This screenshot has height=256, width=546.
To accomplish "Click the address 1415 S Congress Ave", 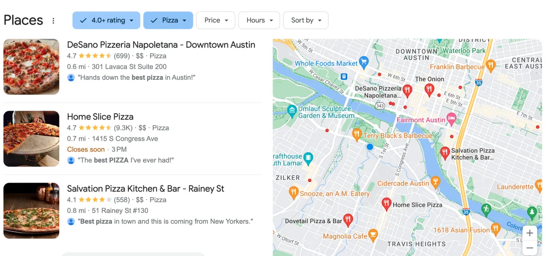I will point(125,138).
